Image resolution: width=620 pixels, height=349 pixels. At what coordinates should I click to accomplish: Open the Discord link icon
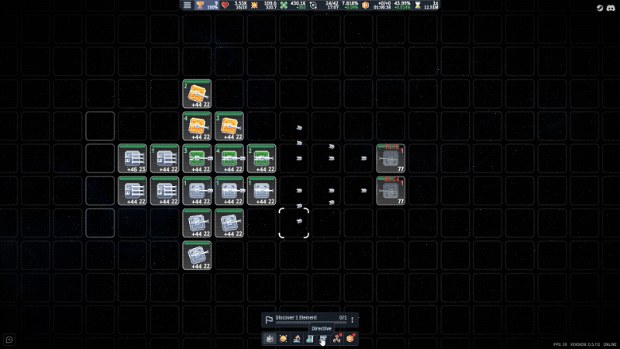click(x=611, y=8)
